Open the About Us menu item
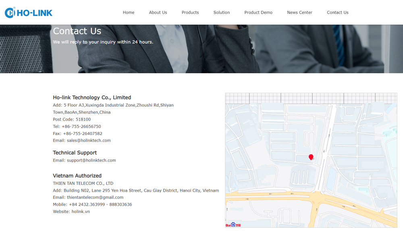 coord(158,12)
